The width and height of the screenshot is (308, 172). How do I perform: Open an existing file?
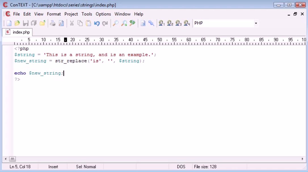coord(17,23)
